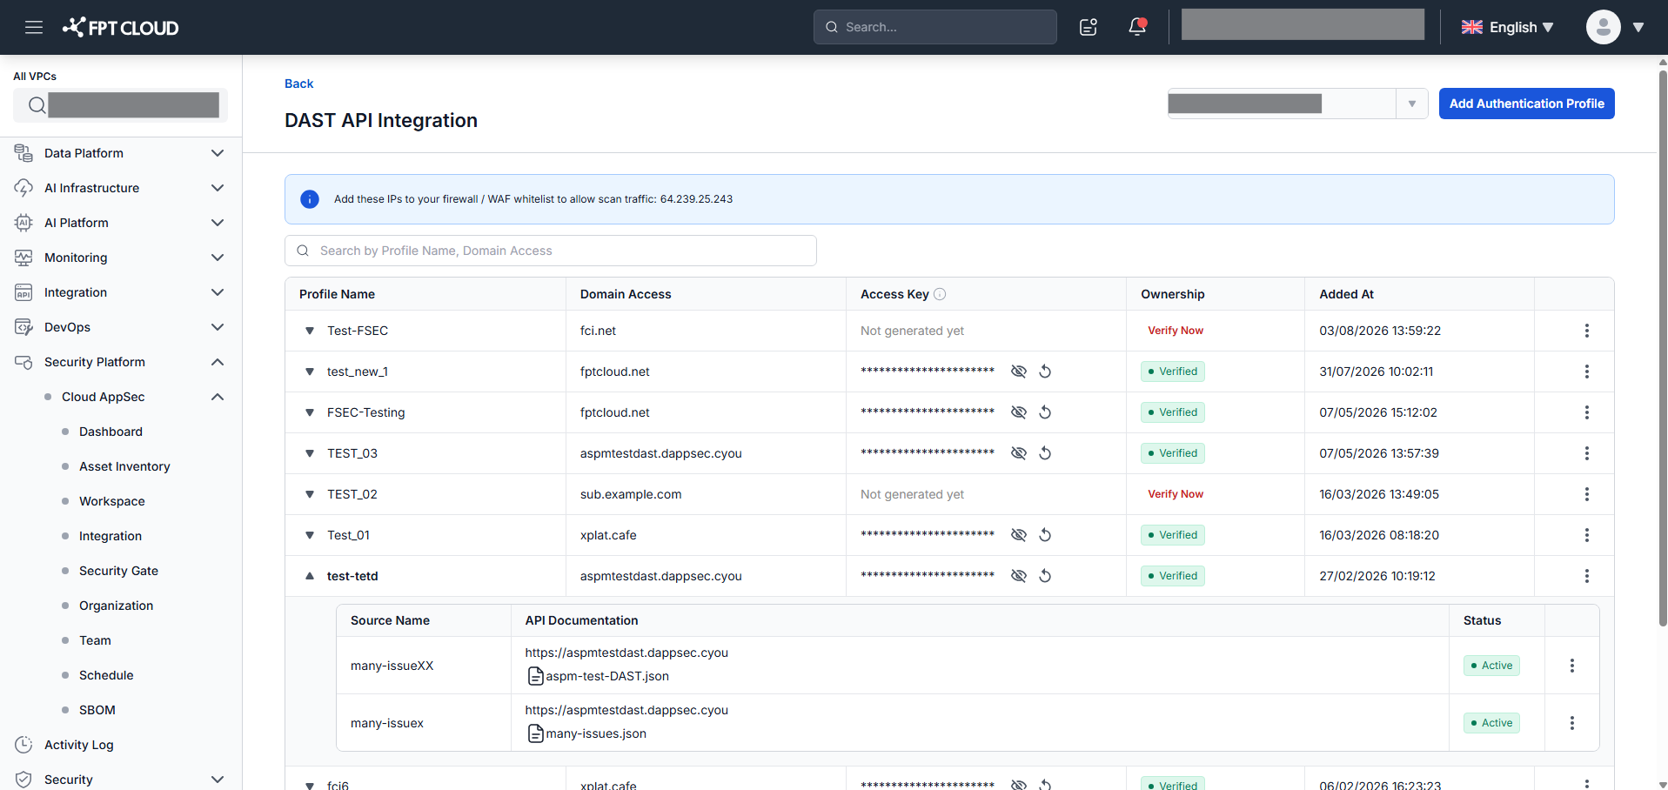Regenerate access key for Test_01
This screenshot has width=1668, height=790.
pos(1045,535)
